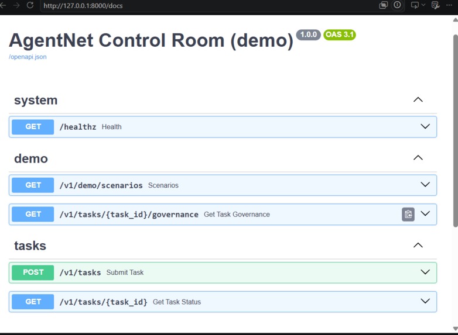Click the system section heading
The height and width of the screenshot is (335, 458).
36,101
